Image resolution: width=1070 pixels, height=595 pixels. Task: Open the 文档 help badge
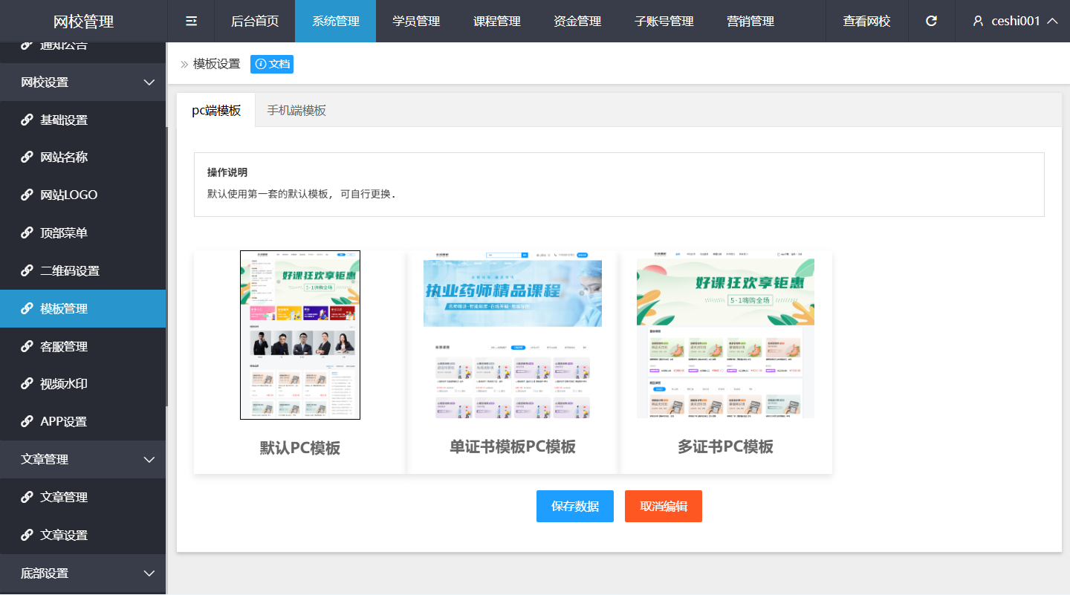tap(272, 64)
